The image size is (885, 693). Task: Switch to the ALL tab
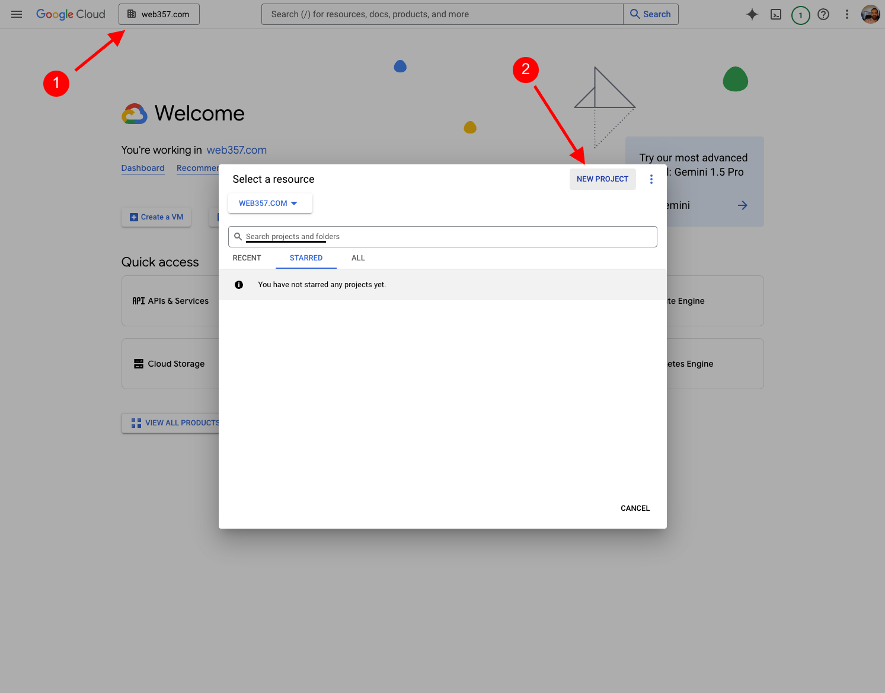tap(358, 258)
